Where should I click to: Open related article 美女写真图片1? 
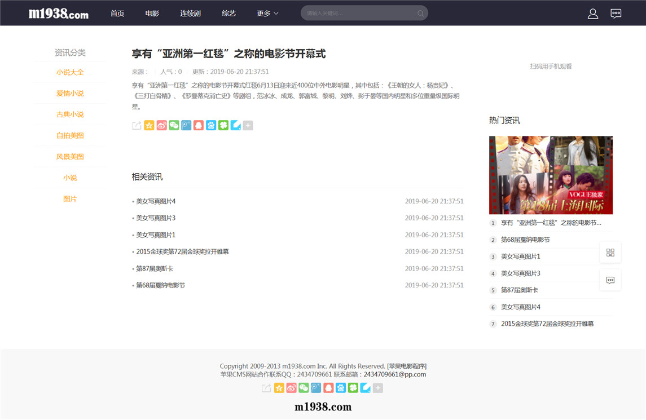point(156,235)
